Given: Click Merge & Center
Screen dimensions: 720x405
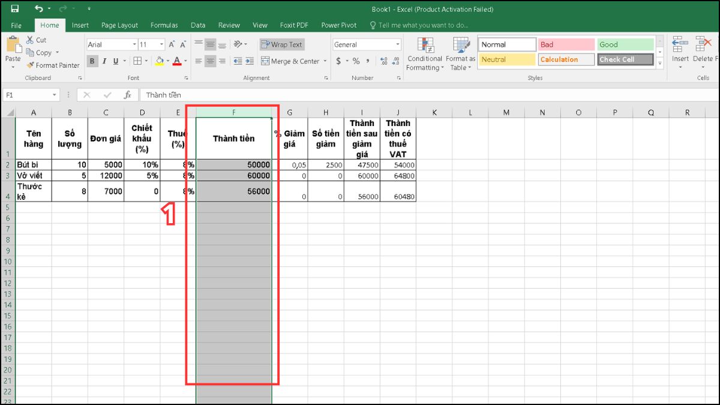Looking at the screenshot, I should pyautogui.click(x=292, y=61).
